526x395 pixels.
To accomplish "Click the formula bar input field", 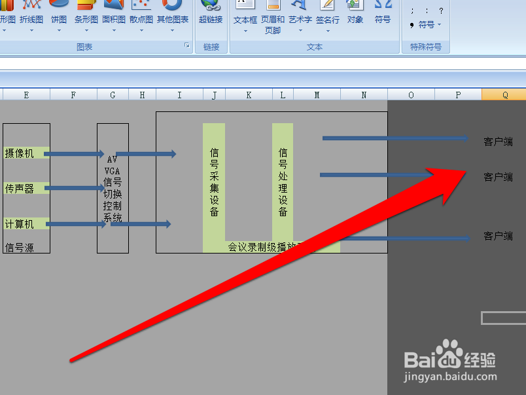I will (263, 64).
